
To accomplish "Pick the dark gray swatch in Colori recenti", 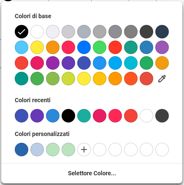I will (x=162, y=116).
